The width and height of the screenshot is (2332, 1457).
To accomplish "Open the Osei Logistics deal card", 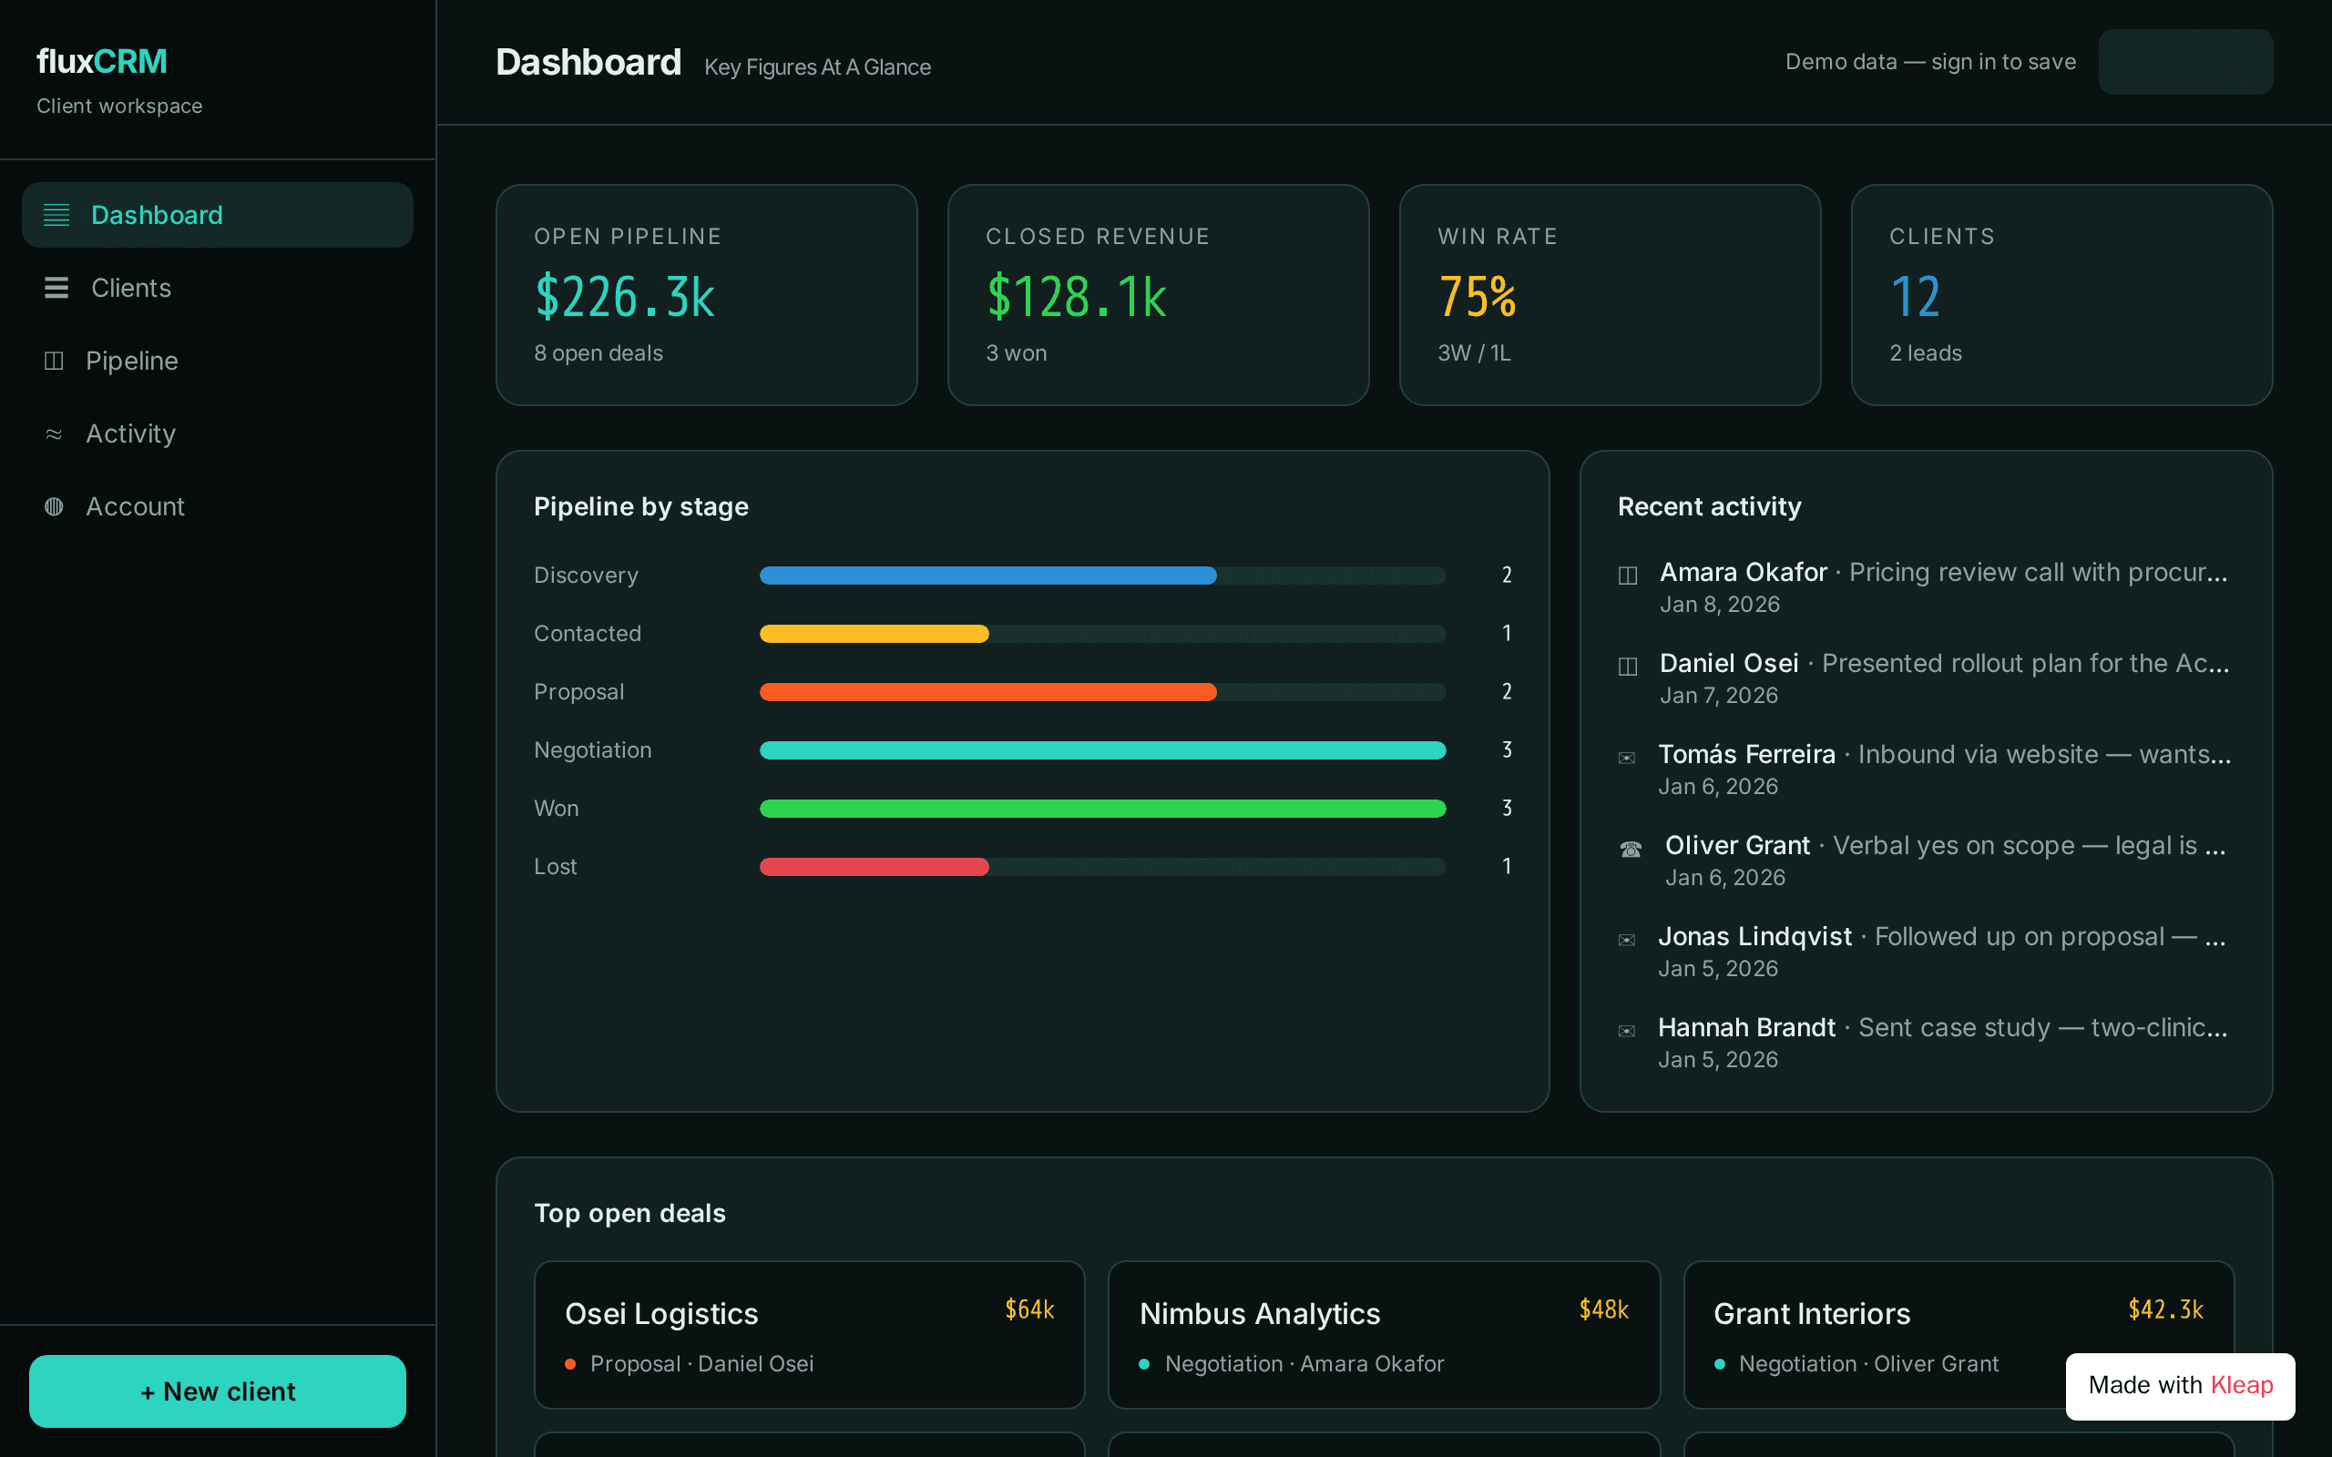I will pos(810,1335).
